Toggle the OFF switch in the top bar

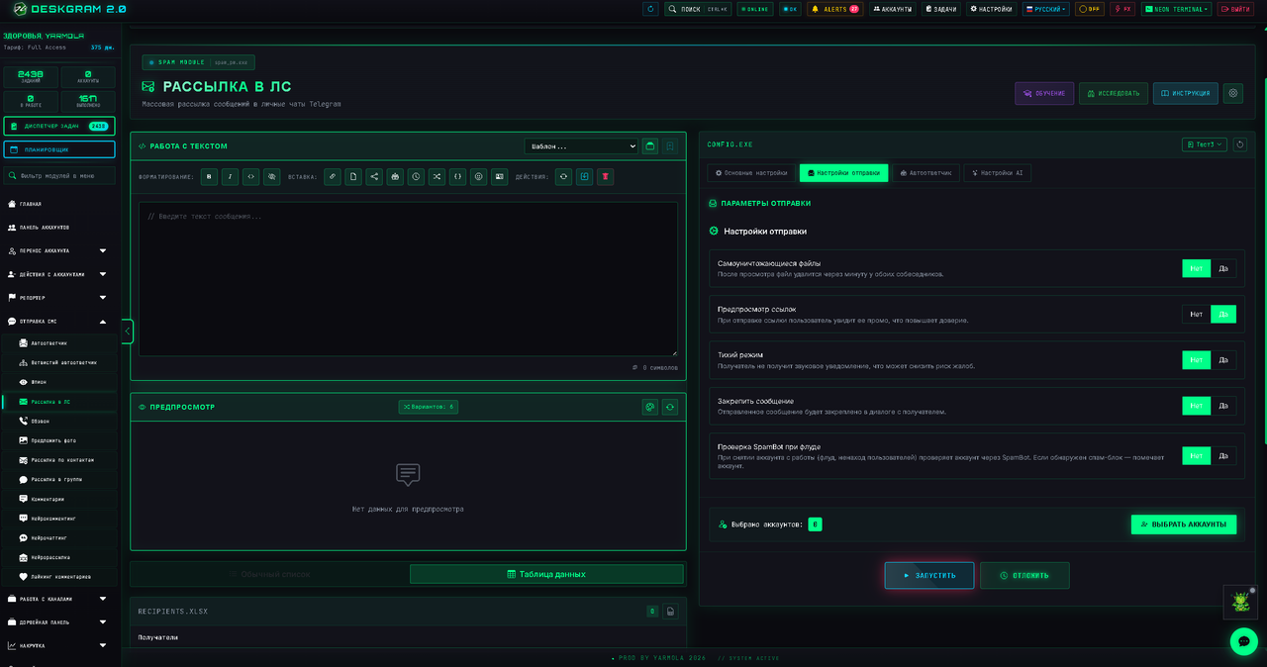click(x=1090, y=9)
